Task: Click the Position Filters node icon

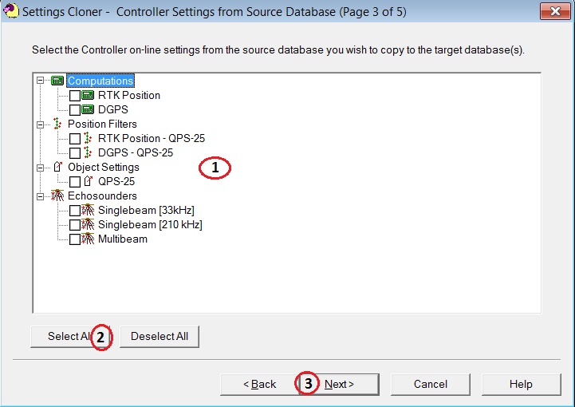Action: pos(57,124)
